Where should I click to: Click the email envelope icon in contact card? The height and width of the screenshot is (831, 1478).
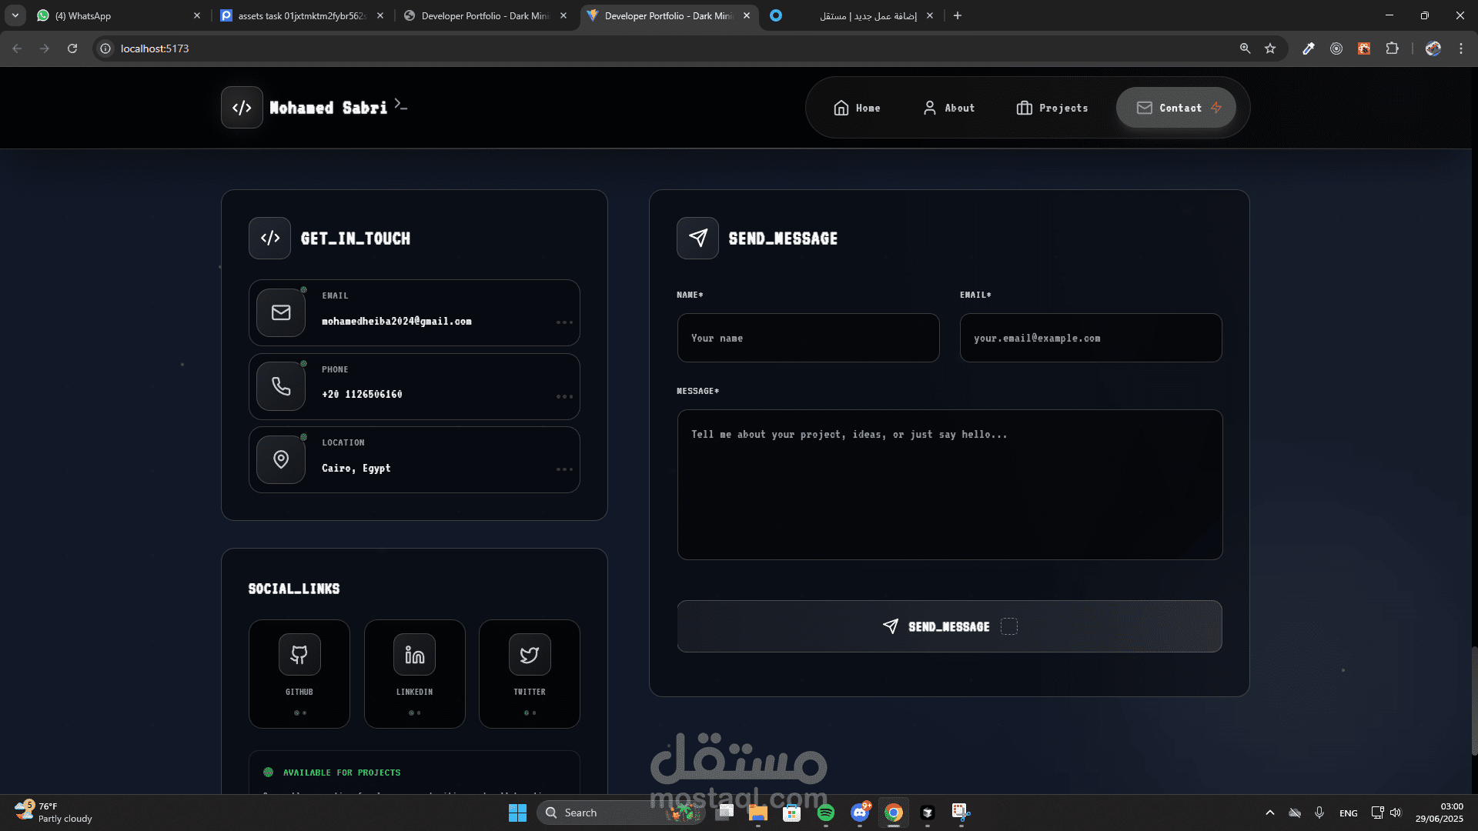[281, 312]
